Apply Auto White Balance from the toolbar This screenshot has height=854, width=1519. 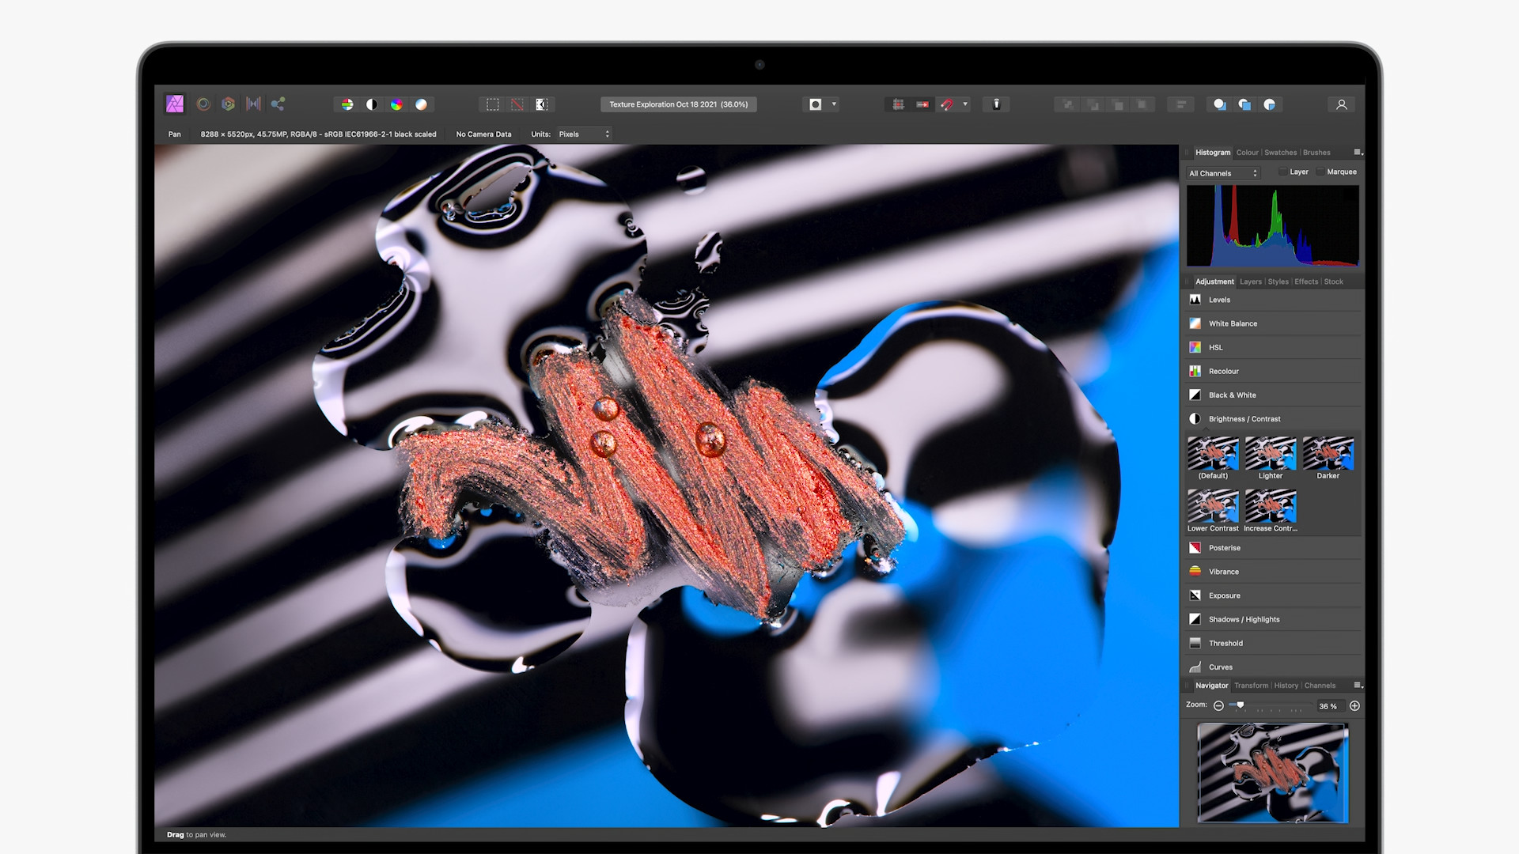pos(422,104)
